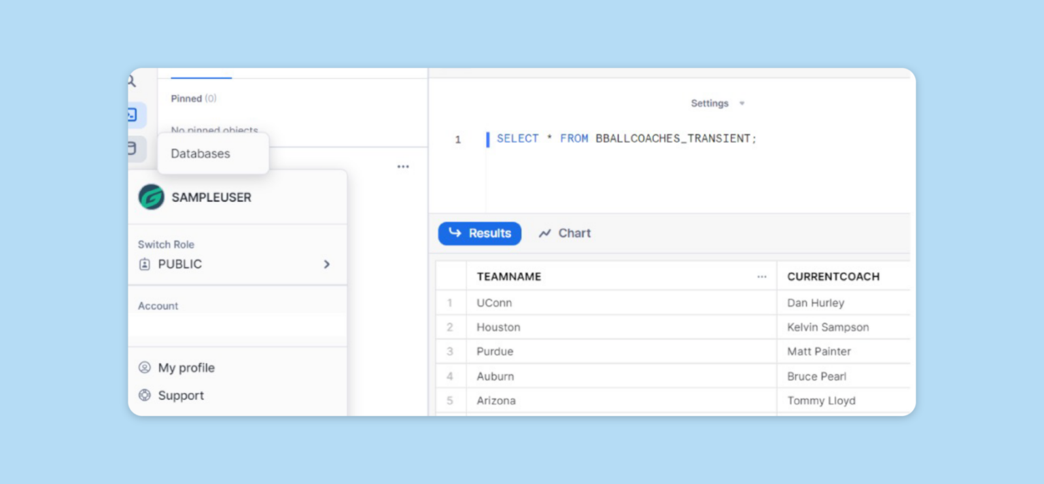
Task: Click the My profile person icon
Action: click(x=144, y=368)
